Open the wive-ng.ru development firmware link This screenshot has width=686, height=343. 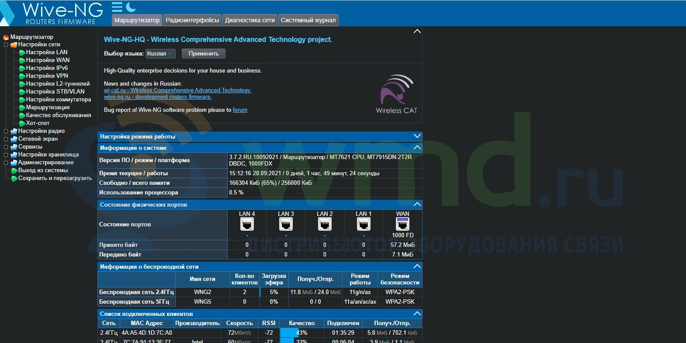coord(158,97)
